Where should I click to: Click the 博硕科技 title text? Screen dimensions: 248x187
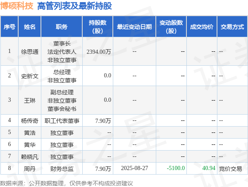17,6
